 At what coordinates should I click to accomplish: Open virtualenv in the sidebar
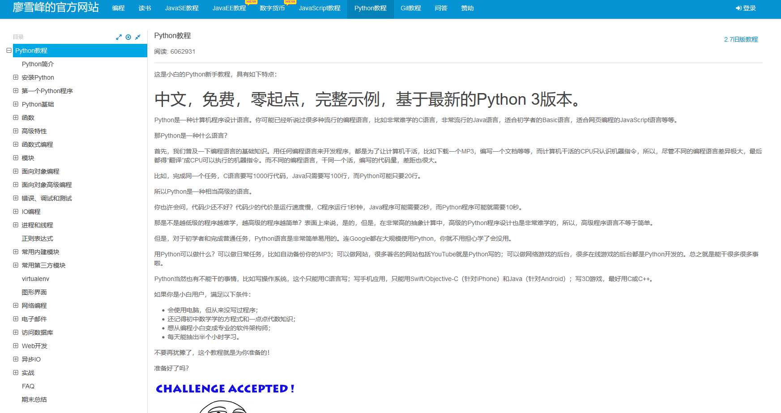36,279
